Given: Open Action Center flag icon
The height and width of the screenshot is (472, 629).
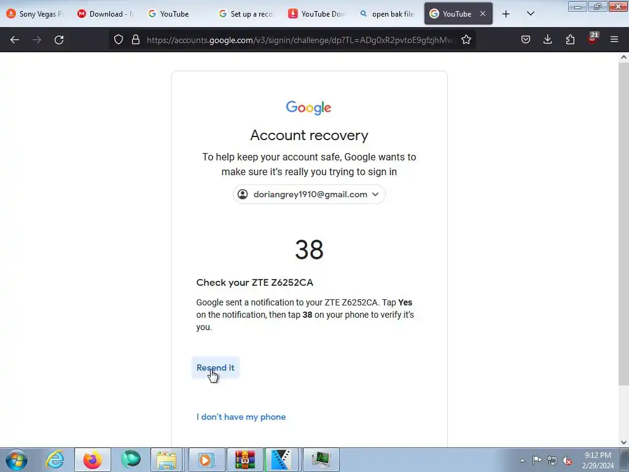Looking at the screenshot, I should coord(537,460).
